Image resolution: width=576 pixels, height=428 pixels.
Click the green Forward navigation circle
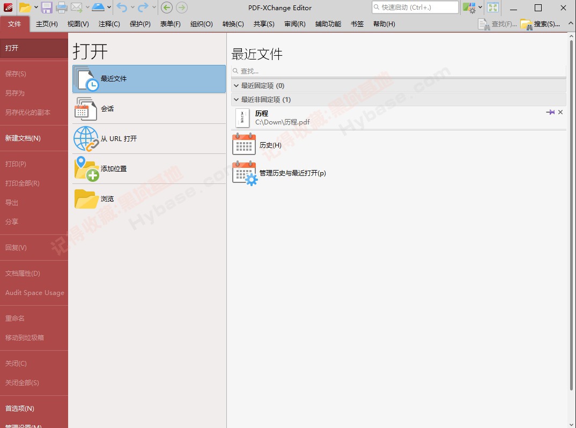pos(181,8)
